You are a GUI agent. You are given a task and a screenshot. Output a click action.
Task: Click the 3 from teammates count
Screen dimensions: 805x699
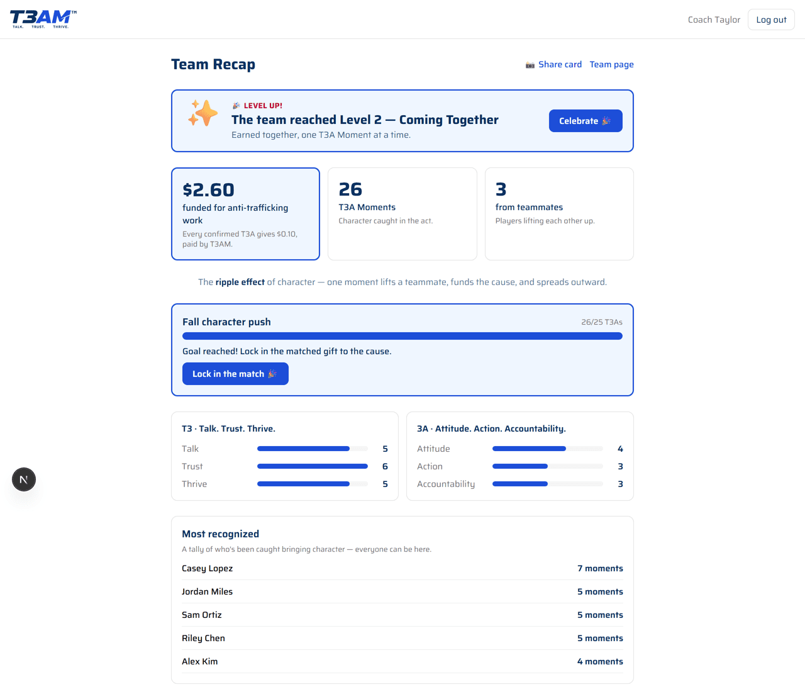501,189
